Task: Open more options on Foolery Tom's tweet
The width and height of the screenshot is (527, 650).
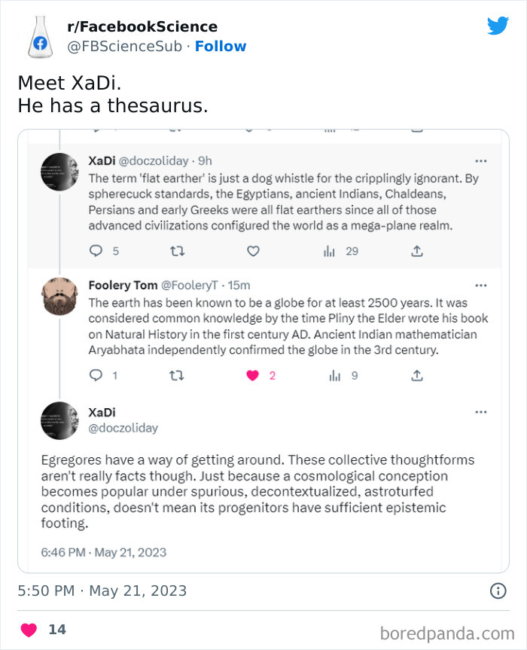Action: coord(480,285)
